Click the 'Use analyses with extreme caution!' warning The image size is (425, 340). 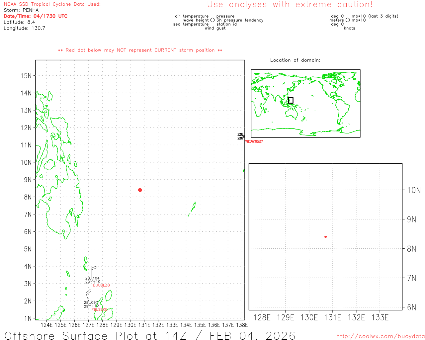pyautogui.click(x=290, y=5)
